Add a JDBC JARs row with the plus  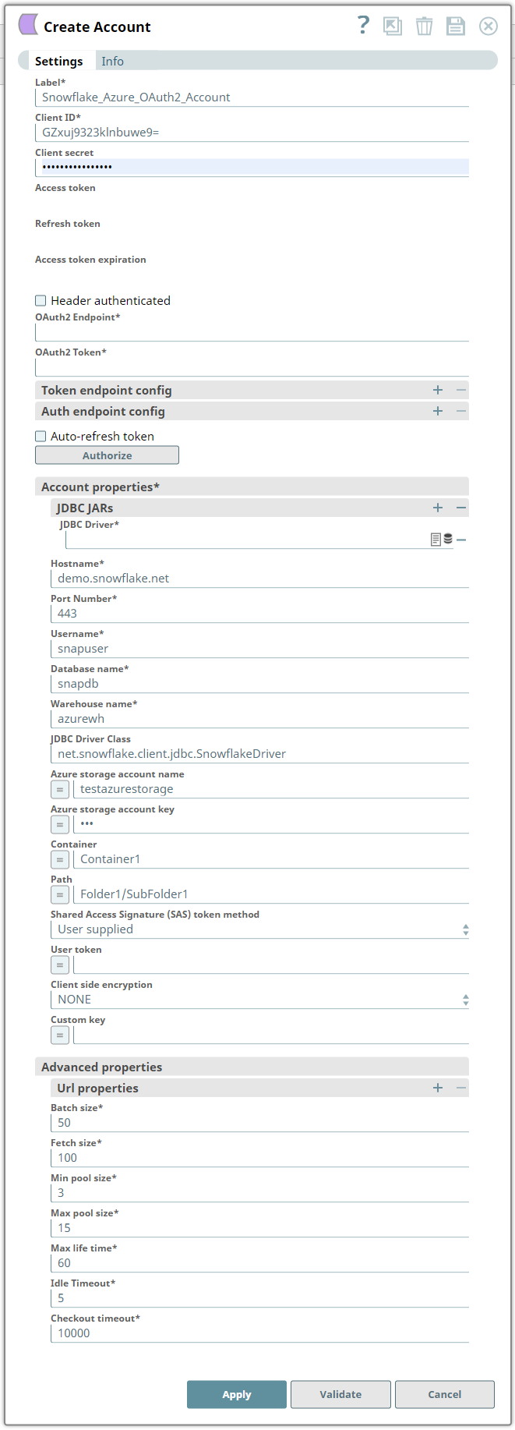click(x=437, y=508)
